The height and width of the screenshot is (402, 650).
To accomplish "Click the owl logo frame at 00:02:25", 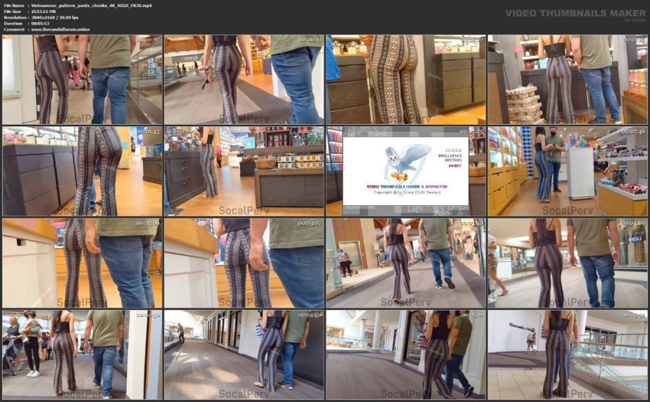I will coord(406,171).
